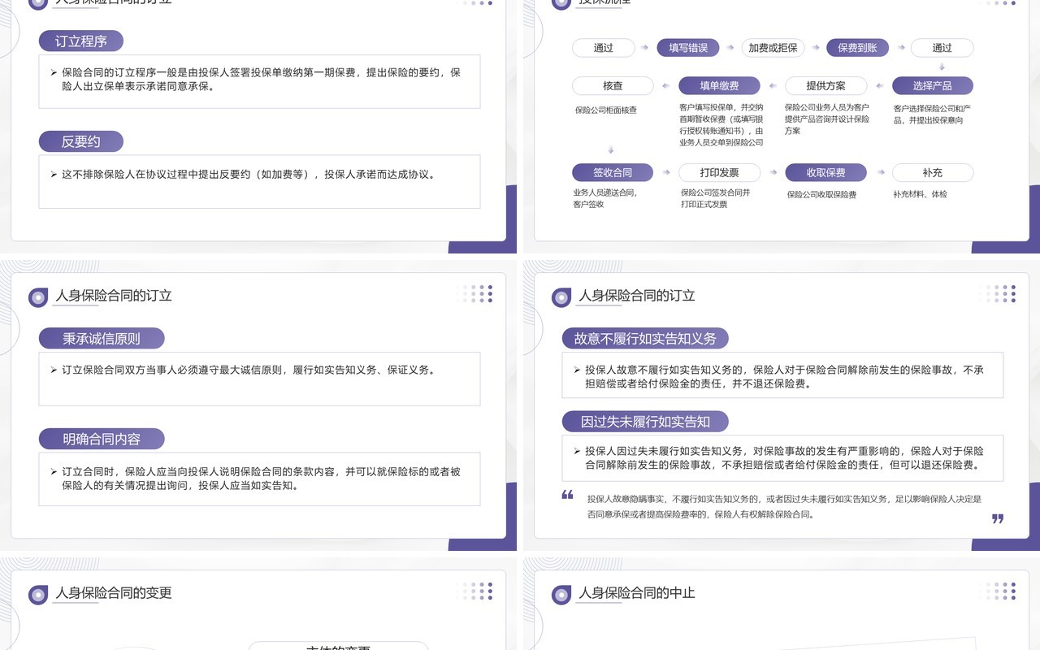Click circle icon beside 人身保险合同的变更 title
Screen dimensions: 1040x650
[x=38, y=595]
